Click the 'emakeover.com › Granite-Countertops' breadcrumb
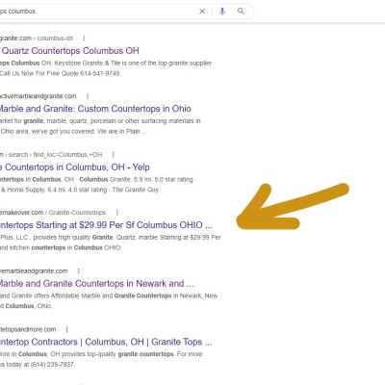 click(x=53, y=213)
